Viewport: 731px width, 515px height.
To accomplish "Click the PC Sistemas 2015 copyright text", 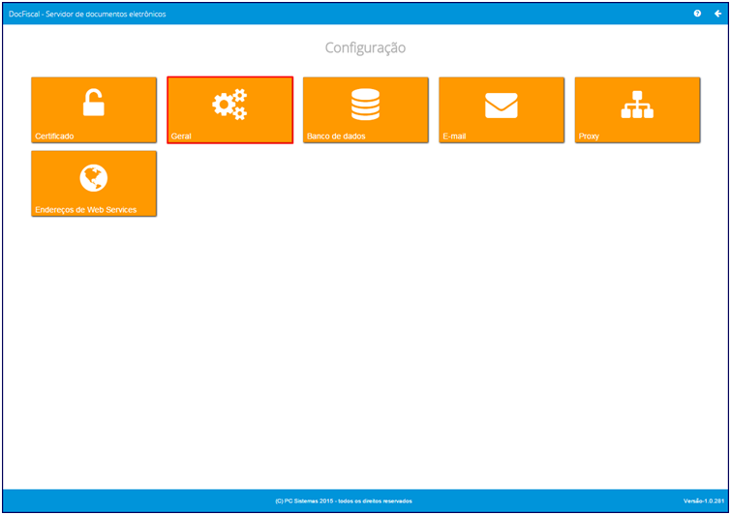I will (344, 501).
